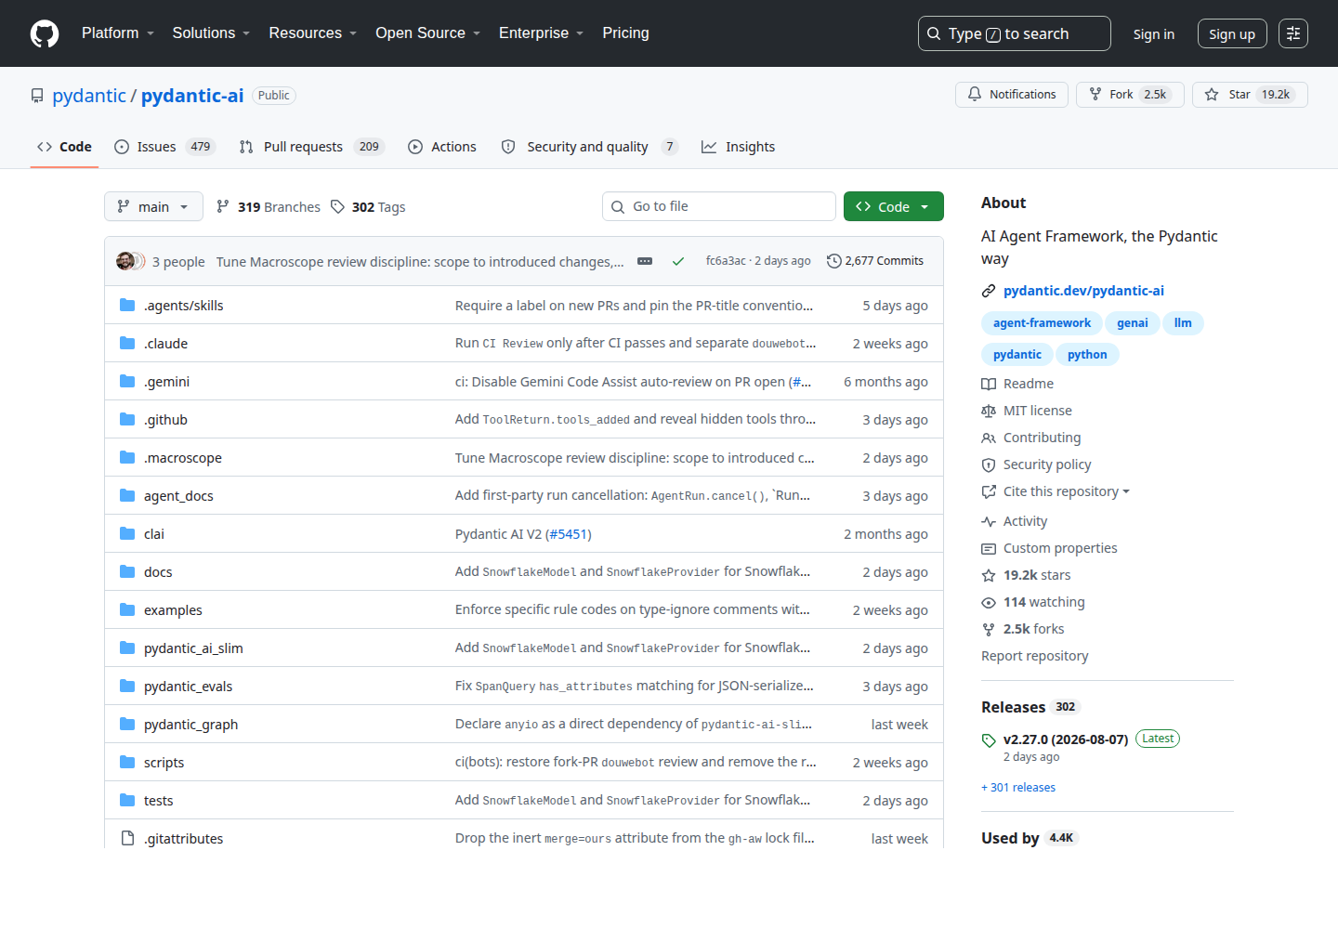View all 2,677 Commits

coord(875,261)
